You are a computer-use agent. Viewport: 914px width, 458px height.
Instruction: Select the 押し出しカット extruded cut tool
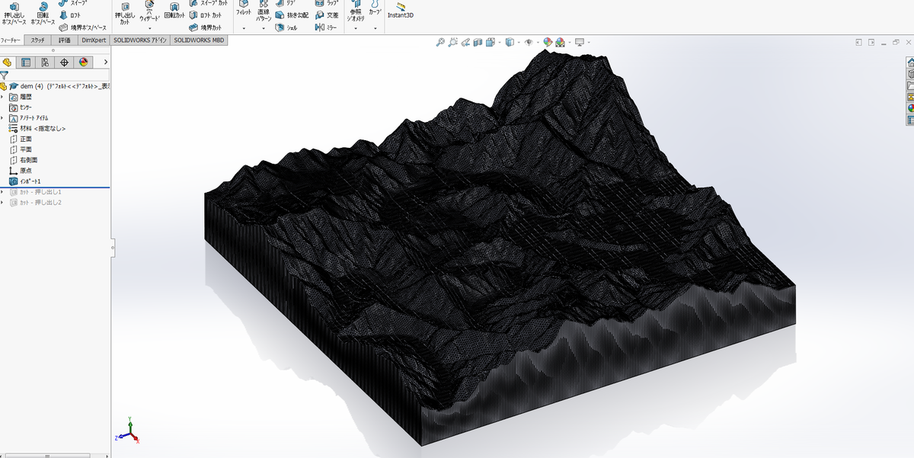click(x=124, y=13)
